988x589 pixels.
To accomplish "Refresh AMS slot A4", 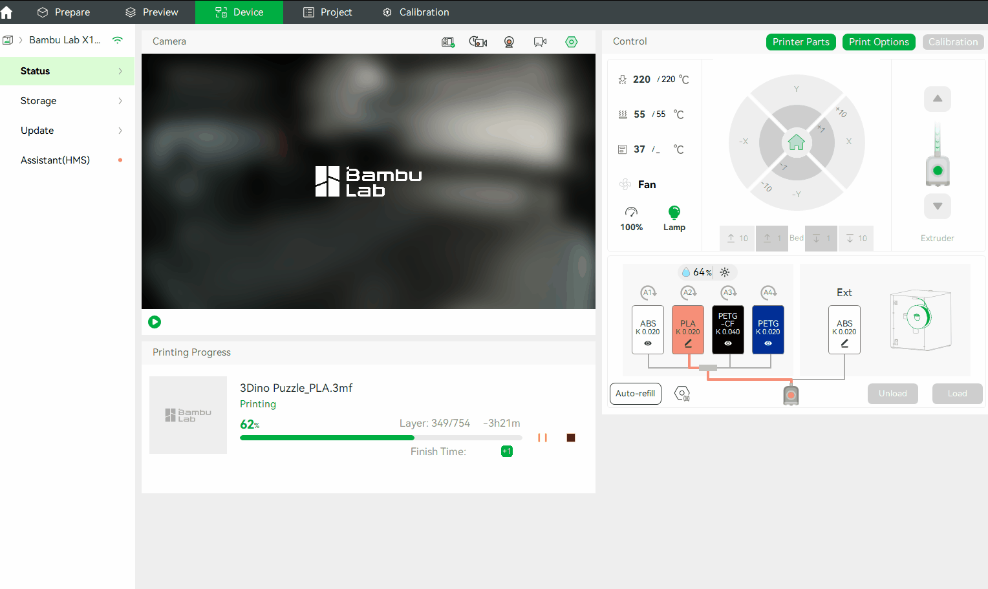I will point(768,292).
